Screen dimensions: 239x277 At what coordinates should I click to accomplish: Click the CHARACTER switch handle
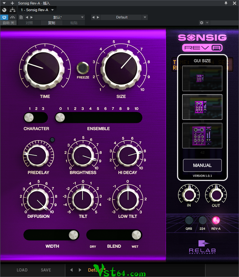point(29,118)
